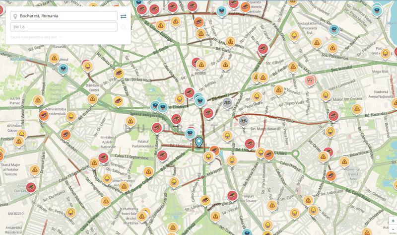Open construction marker near Maior Ion Coravu
Viewport: 397px width, 235px height.
325,94
